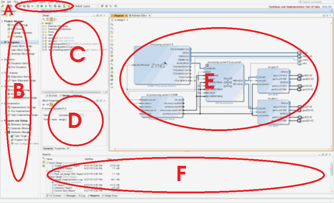Expand the Ports folder in Design tree
Viewport: 334px width, 203px height.
click(x=43, y=32)
